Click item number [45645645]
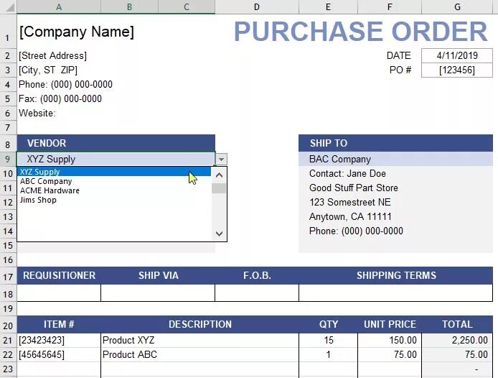Image resolution: width=498 pixels, height=378 pixels. tap(59, 354)
